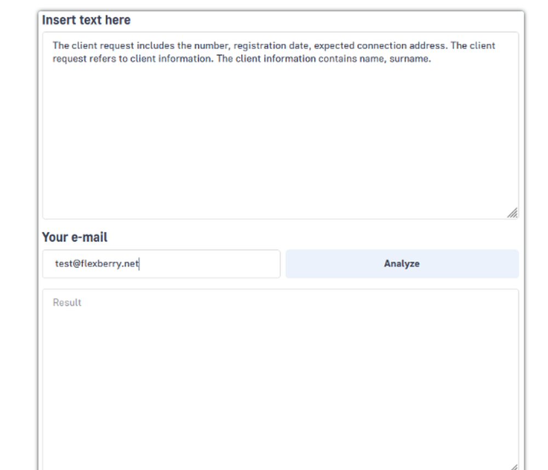Click the resize handle of the insert-text box
Viewport: 548px width, 470px height.
[x=512, y=213]
